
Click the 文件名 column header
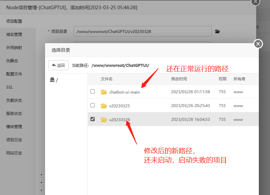pyautogui.click(x=107, y=79)
